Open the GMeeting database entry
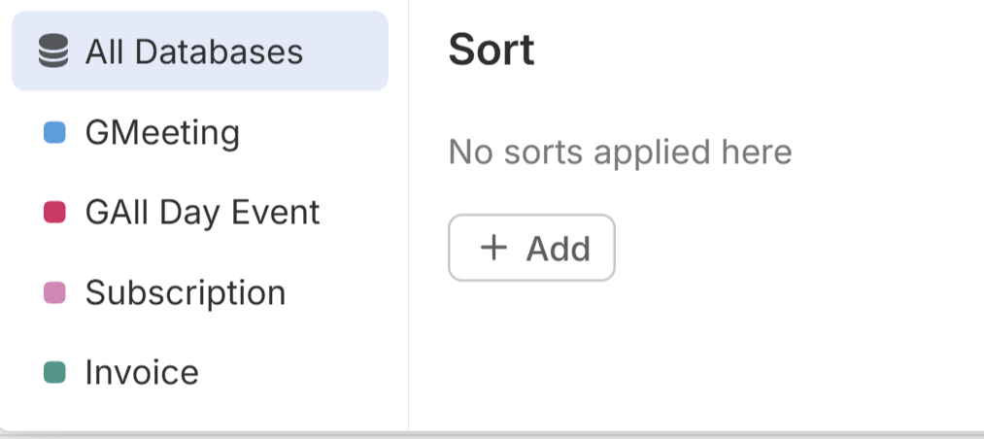 point(162,132)
